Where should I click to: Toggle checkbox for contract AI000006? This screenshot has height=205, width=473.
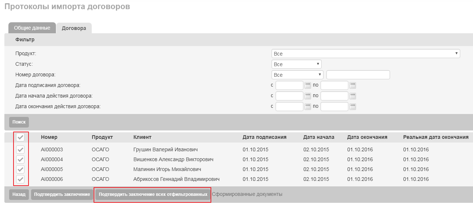click(x=20, y=179)
